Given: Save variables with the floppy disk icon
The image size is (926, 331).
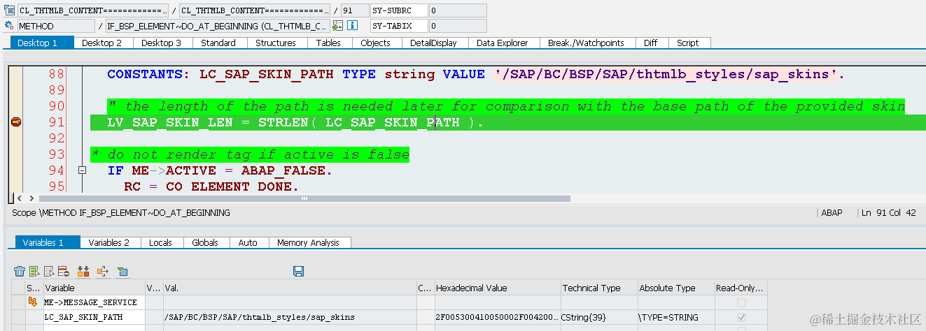Looking at the screenshot, I should pyautogui.click(x=298, y=271).
